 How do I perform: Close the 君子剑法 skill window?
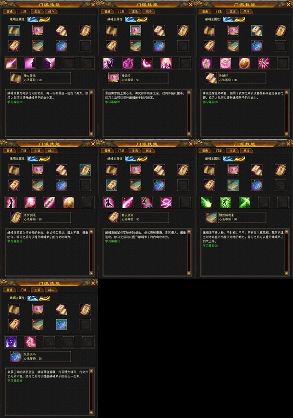190,144
